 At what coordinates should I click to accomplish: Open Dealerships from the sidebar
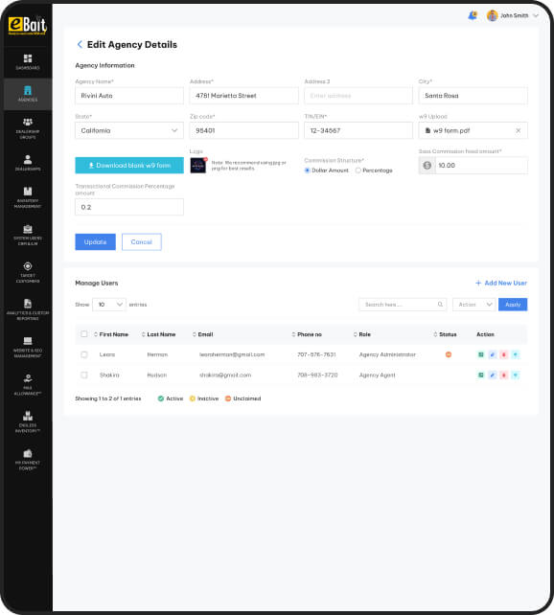(x=28, y=163)
